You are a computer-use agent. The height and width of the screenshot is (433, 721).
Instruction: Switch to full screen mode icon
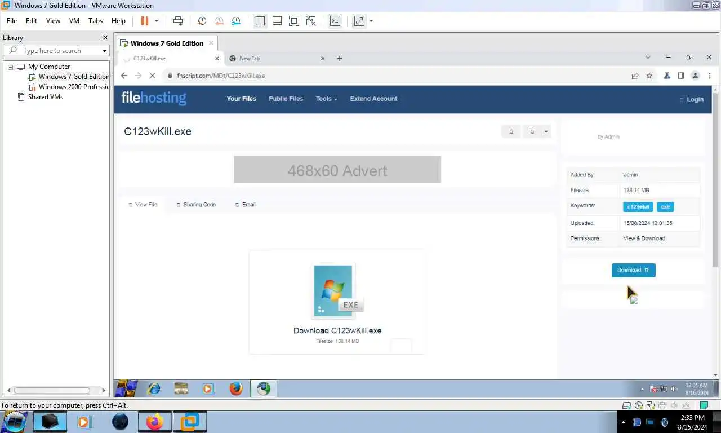point(293,21)
